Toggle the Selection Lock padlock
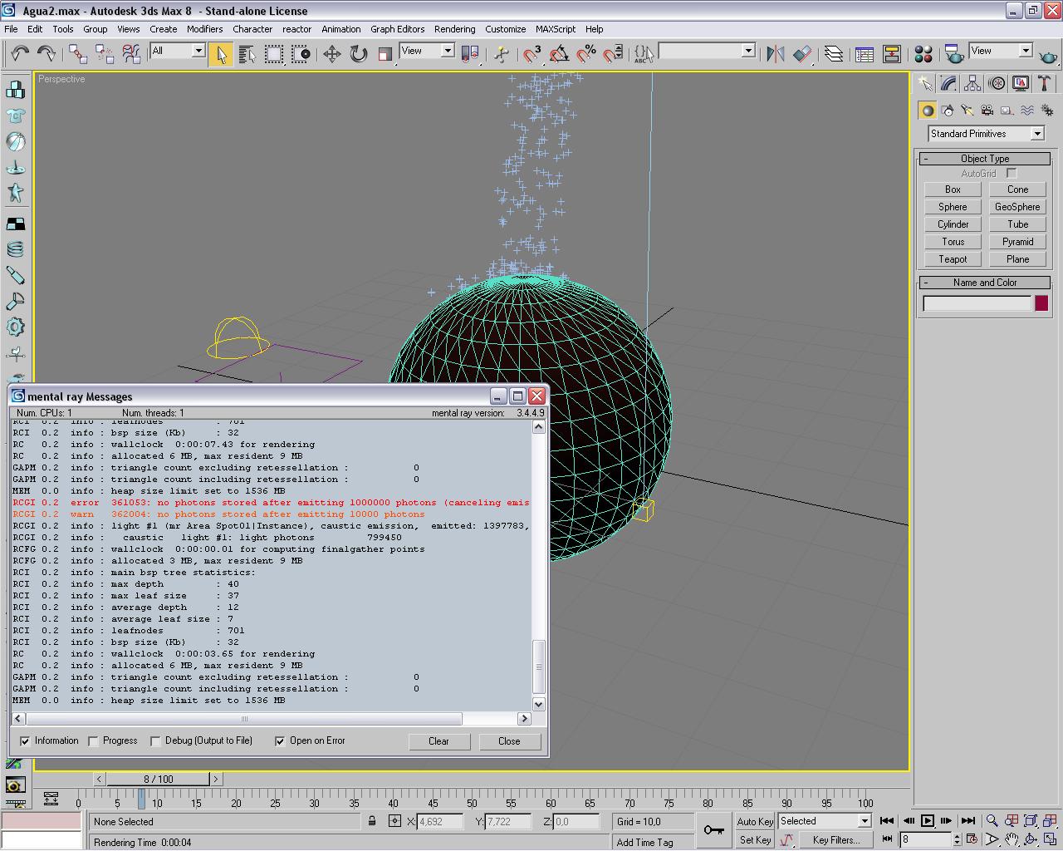Viewport: 1063px width, 851px height. [x=372, y=821]
